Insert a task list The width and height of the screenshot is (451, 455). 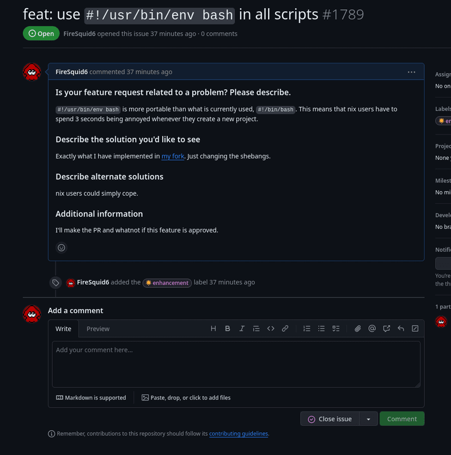click(336, 329)
